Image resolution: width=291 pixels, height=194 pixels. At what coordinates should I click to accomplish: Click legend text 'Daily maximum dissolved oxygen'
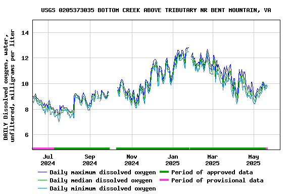coord(103,172)
